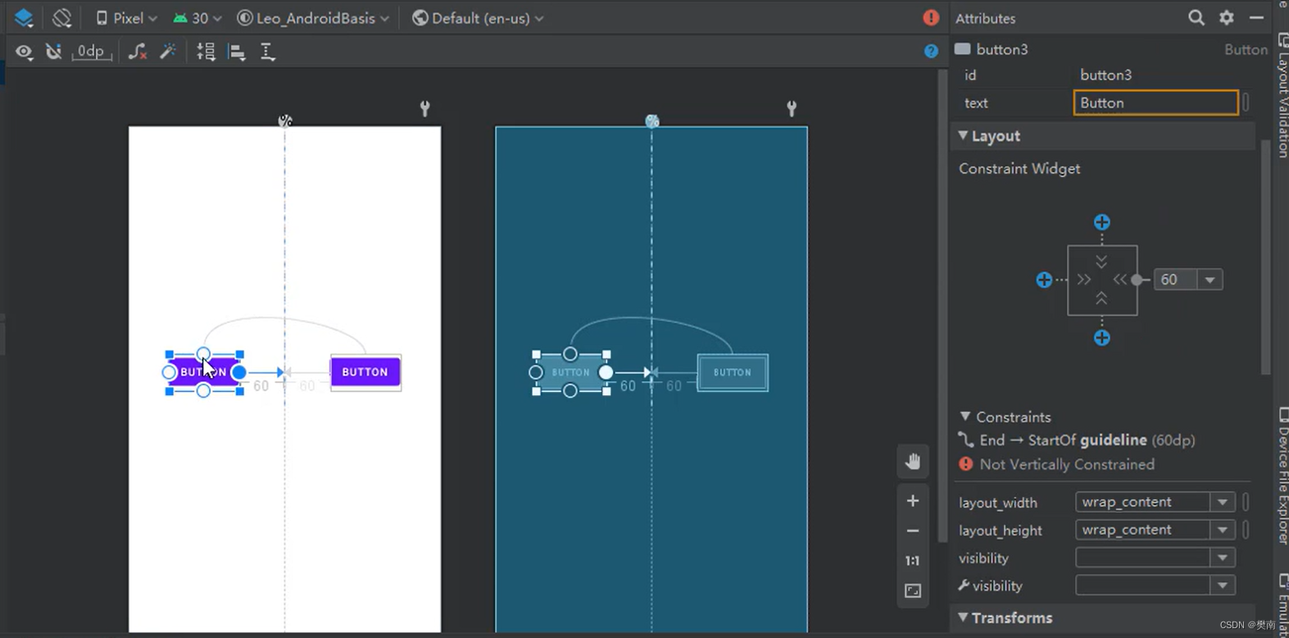This screenshot has height=638, width=1289.
Task: Select End to StartOf guideline constraint
Action: (x=1077, y=440)
